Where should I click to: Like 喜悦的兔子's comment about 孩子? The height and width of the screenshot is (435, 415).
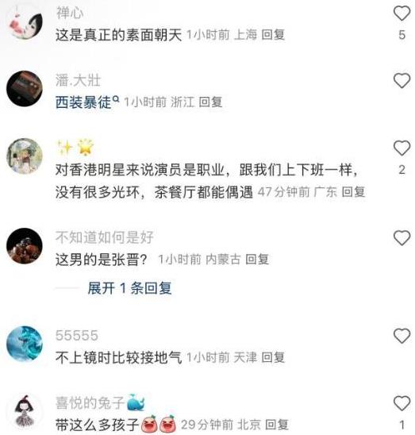tap(402, 403)
